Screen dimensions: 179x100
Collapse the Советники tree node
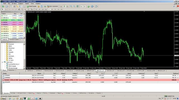(x=3, y=62)
